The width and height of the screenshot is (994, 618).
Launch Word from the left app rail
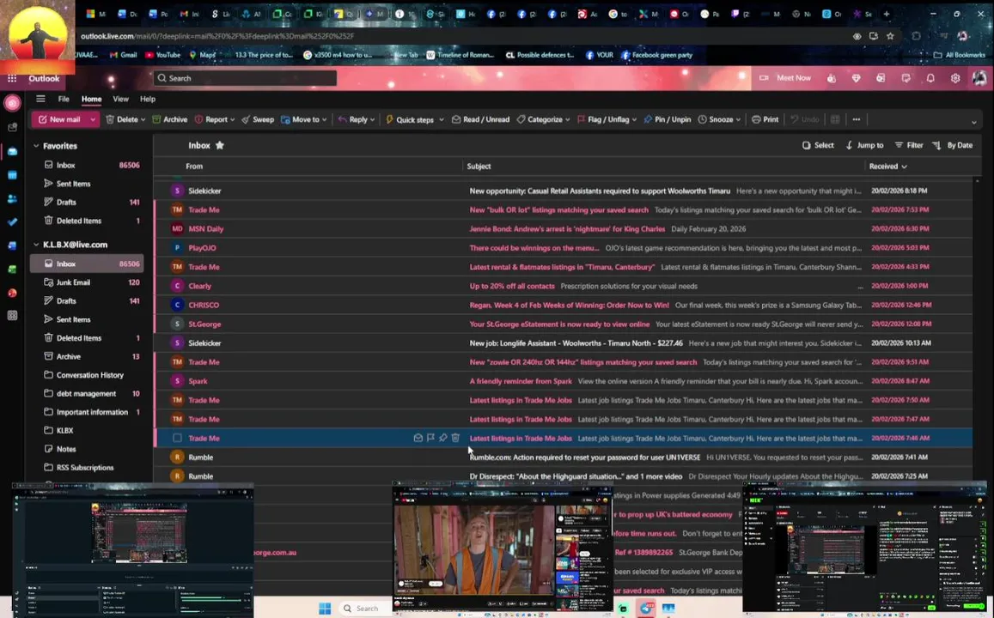click(12, 245)
